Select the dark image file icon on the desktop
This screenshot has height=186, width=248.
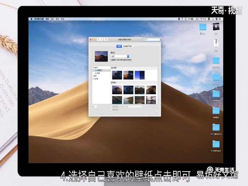(216, 27)
